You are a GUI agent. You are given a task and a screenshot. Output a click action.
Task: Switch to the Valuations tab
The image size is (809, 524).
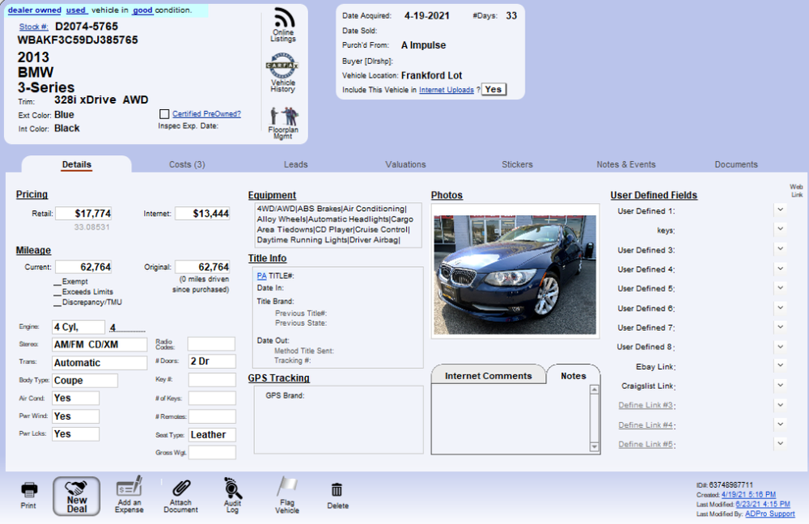pos(405,164)
